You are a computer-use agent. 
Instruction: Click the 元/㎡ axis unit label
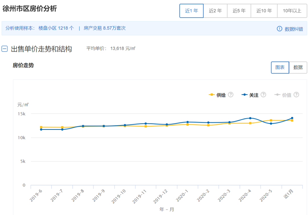[x=23, y=105]
